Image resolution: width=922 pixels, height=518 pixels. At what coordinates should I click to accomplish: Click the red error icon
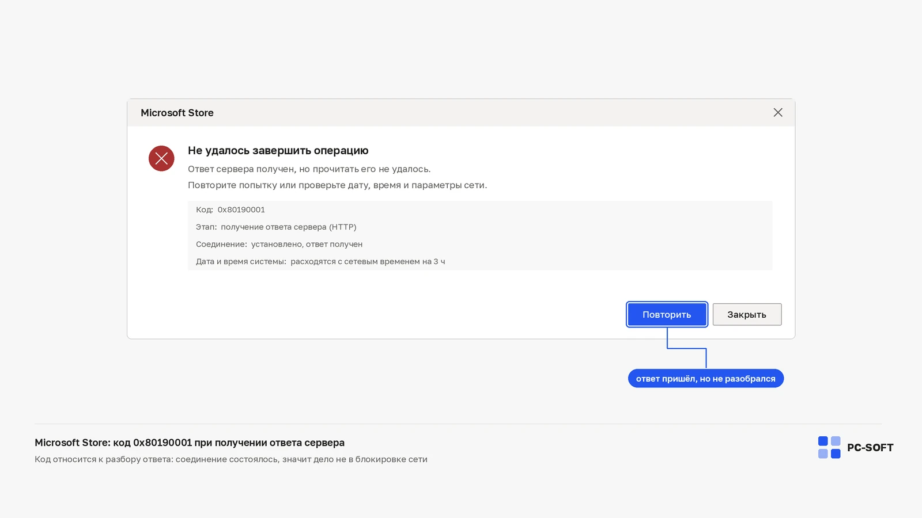click(161, 158)
